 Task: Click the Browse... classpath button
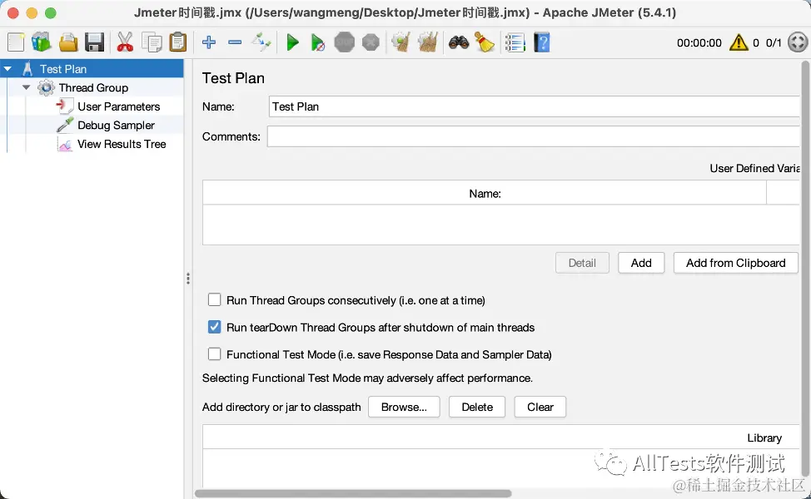point(404,407)
